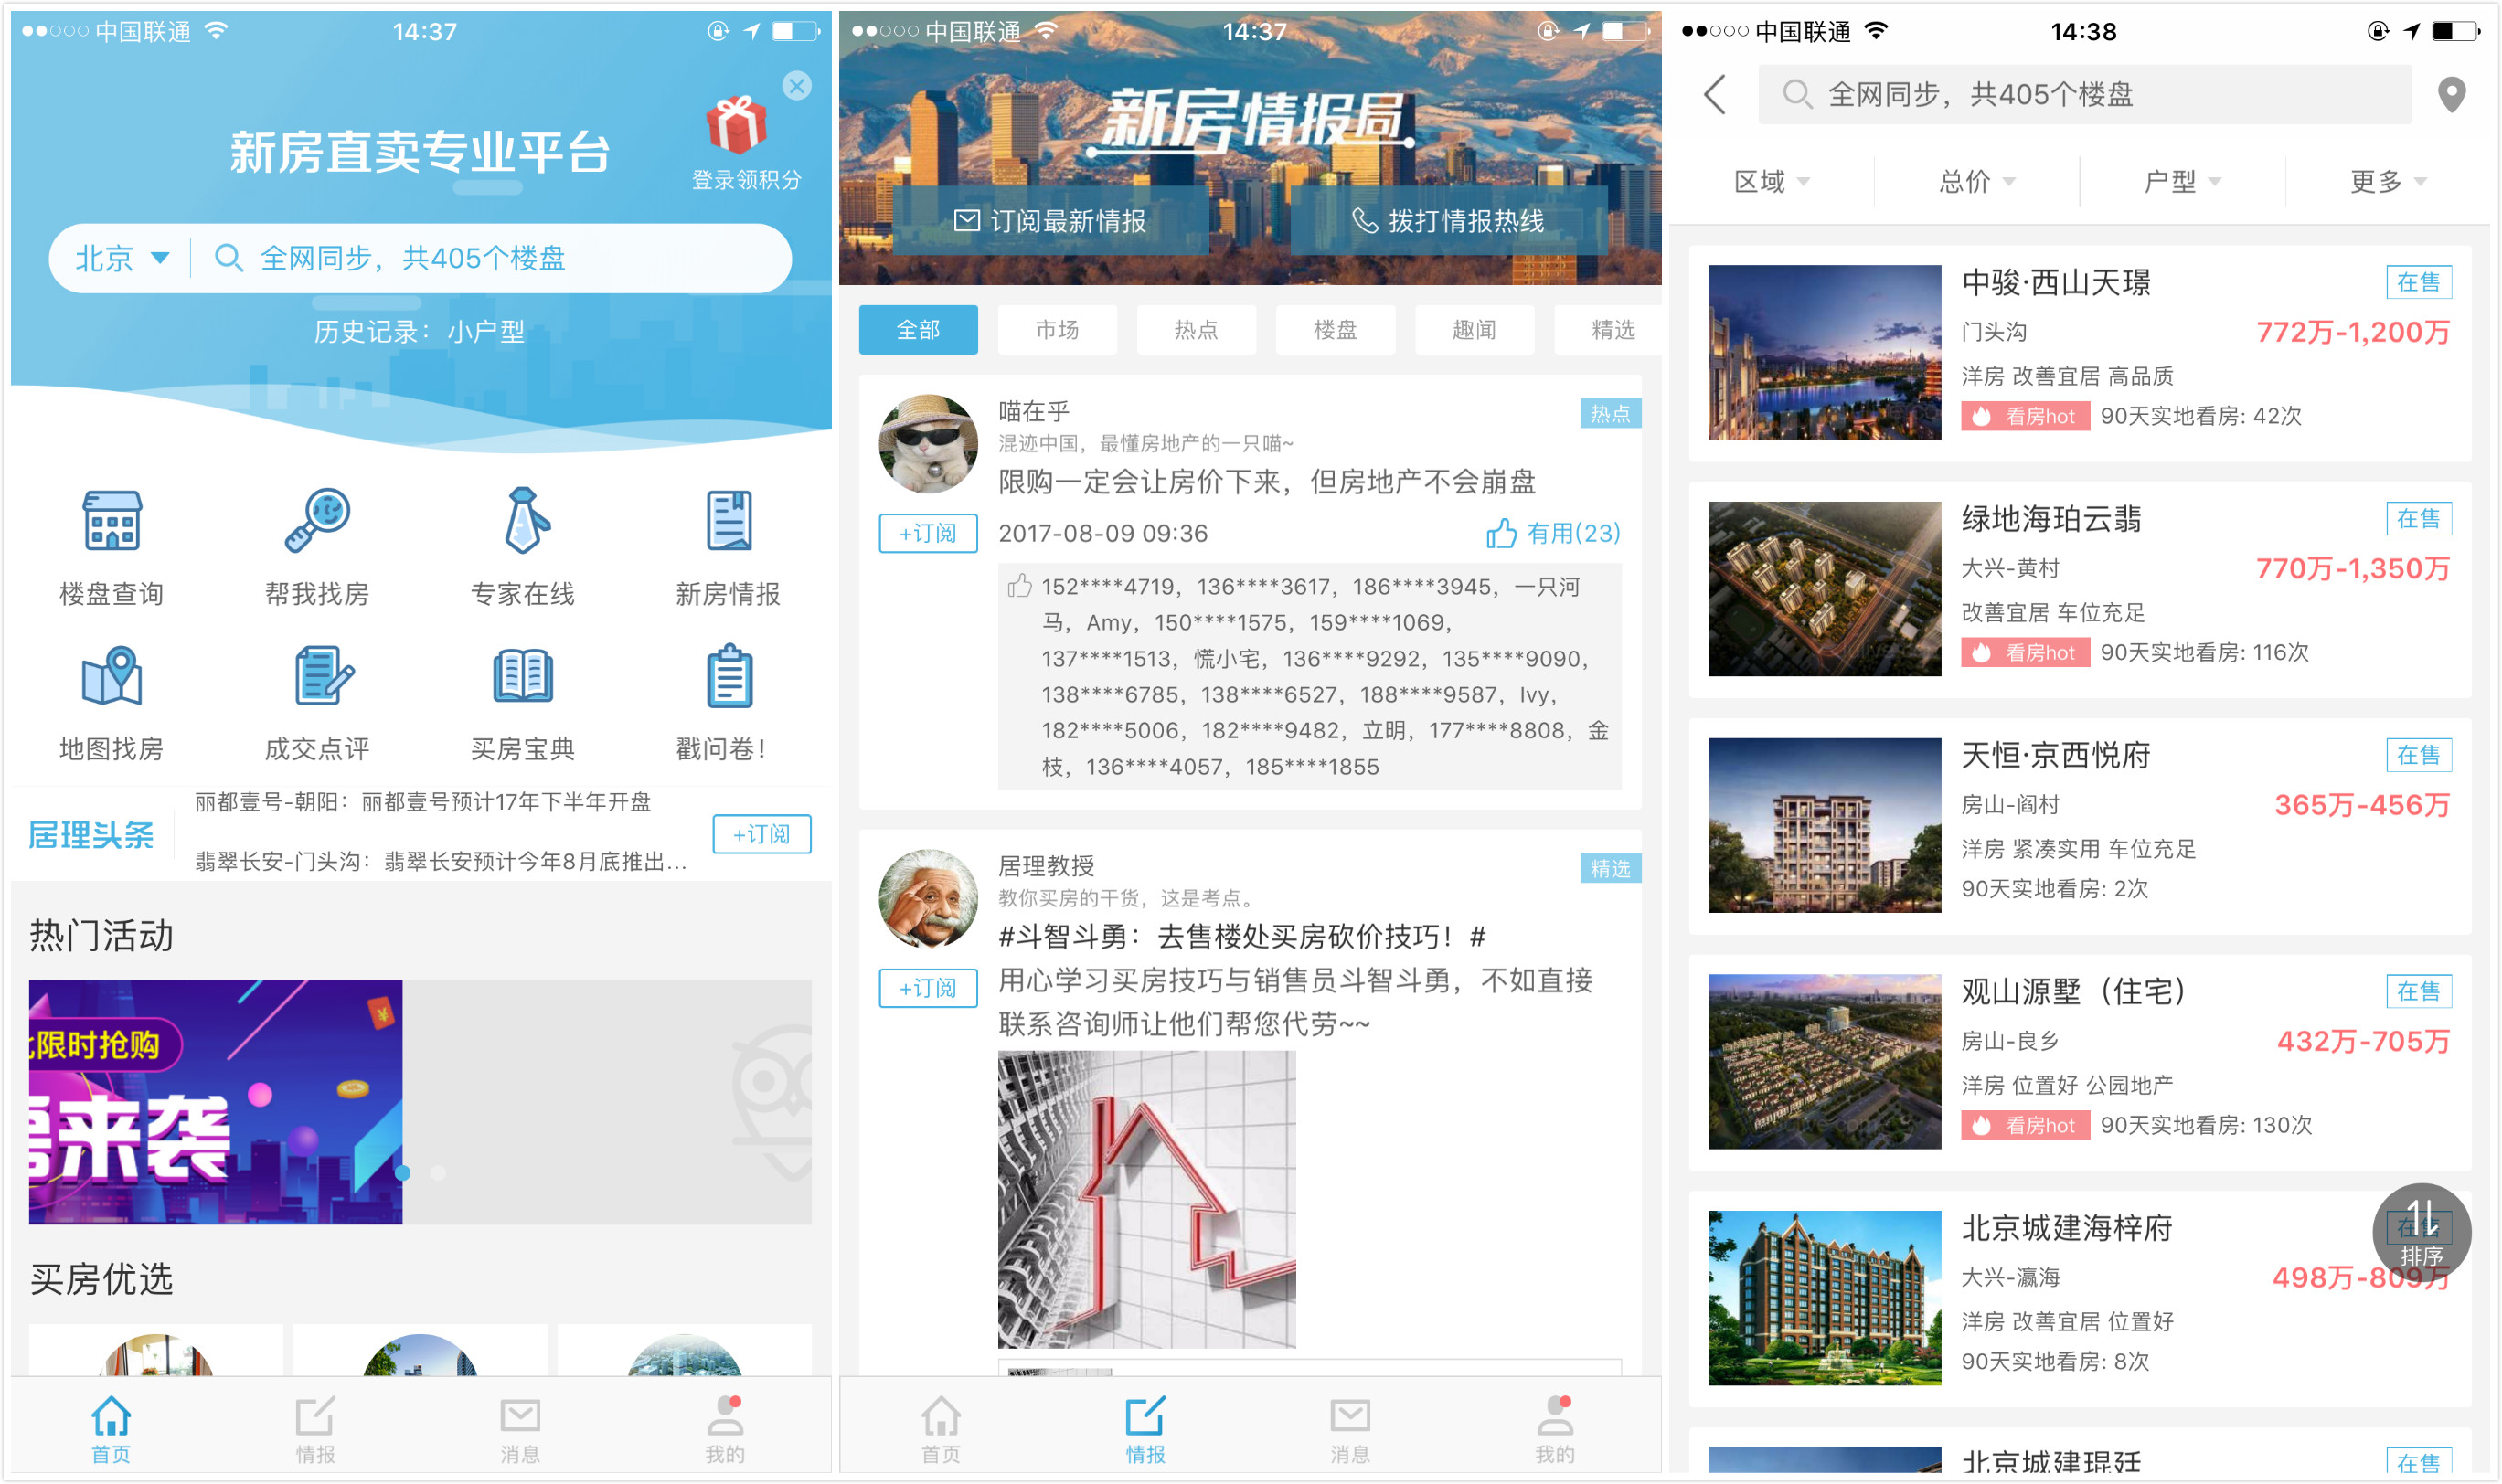Viewport: 2502px width, 1484px height.
Task: Open the 专家在线 tie icon
Action: pyautogui.click(x=523, y=521)
